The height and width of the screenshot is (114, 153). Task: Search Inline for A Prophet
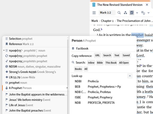(91, 63)
